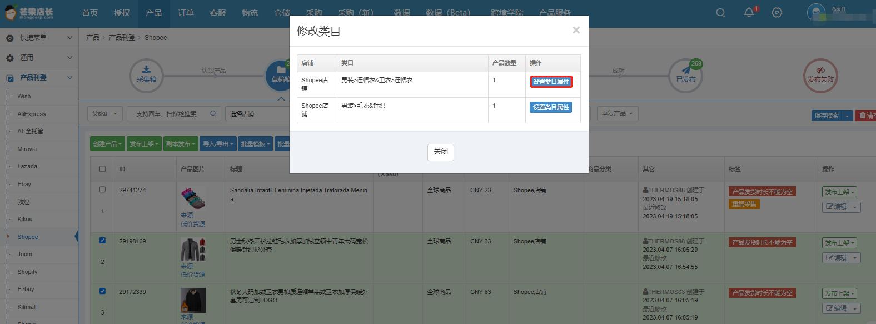Toggle the select-all checkbox in the table header
Viewport: 876px width, 324px height.
(102, 169)
